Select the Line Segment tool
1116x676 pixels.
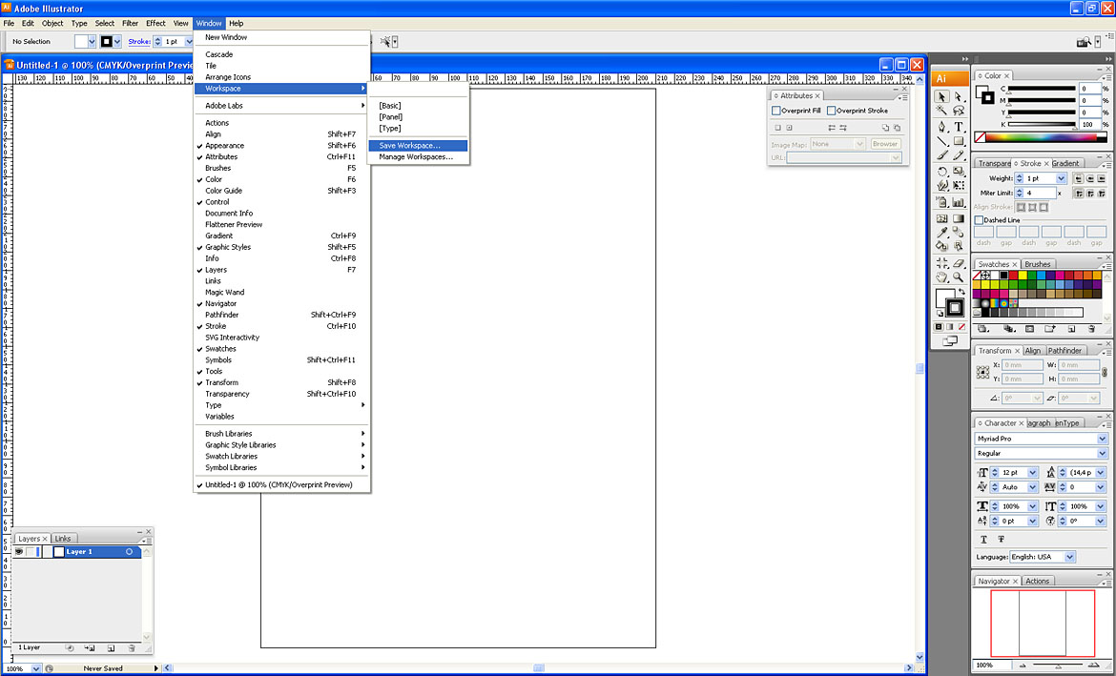(x=941, y=141)
